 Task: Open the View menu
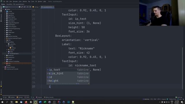pos(11,1)
